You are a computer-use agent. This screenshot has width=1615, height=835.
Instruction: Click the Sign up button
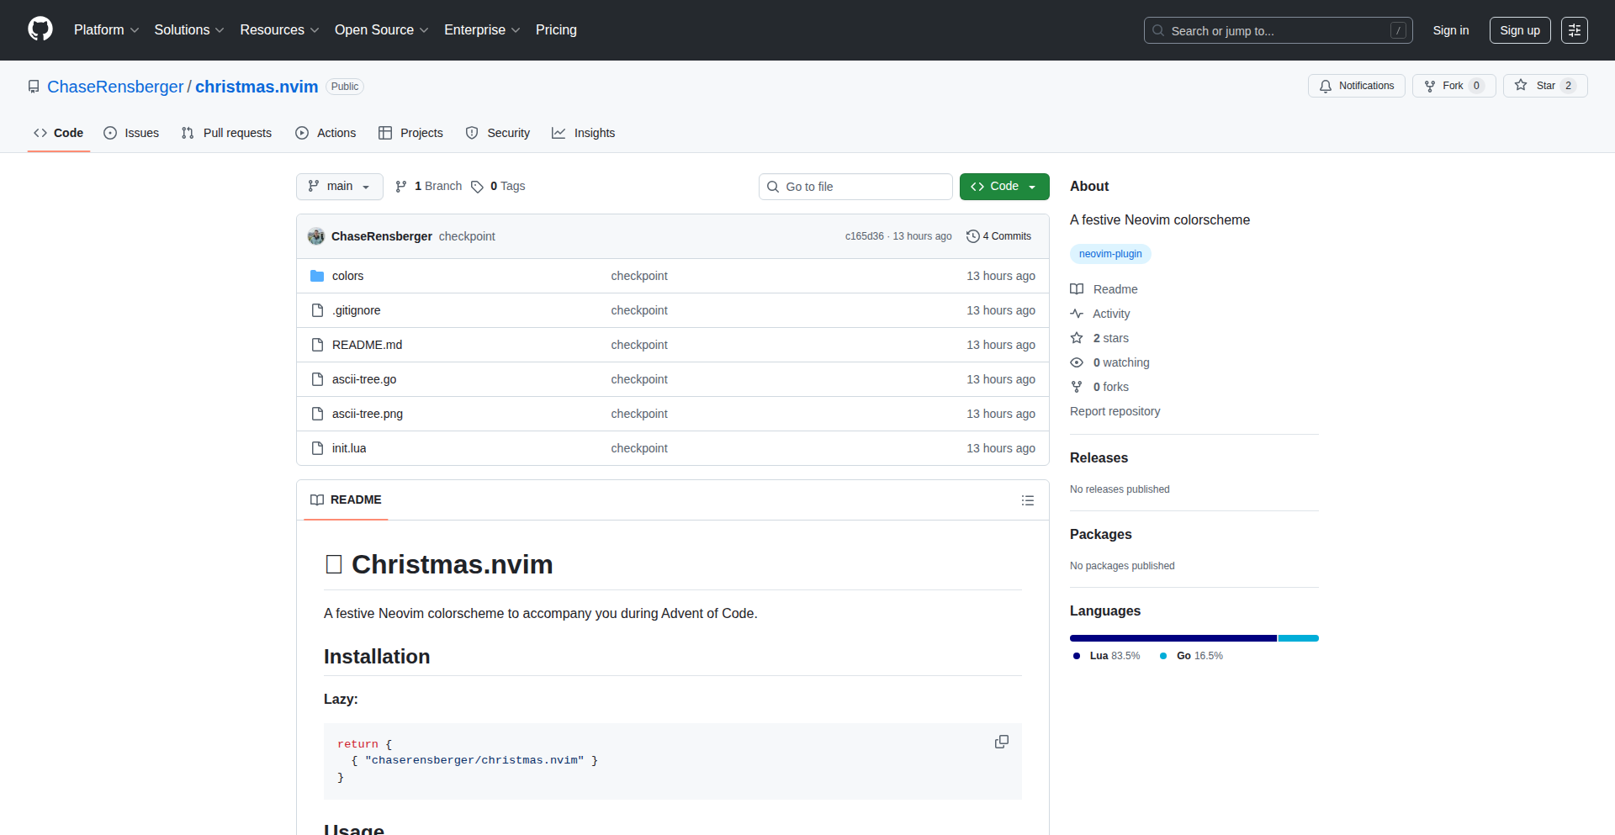pos(1519,30)
